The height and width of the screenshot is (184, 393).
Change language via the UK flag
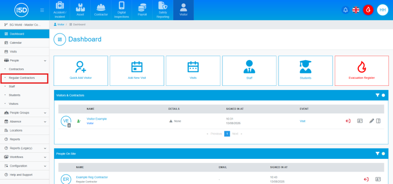(355, 10)
